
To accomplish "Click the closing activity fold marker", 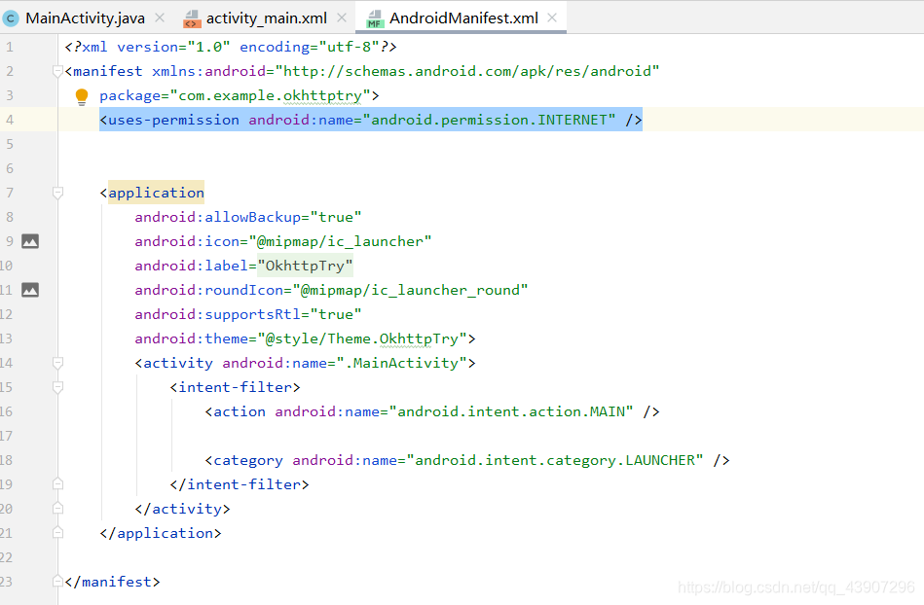I will click(57, 509).
